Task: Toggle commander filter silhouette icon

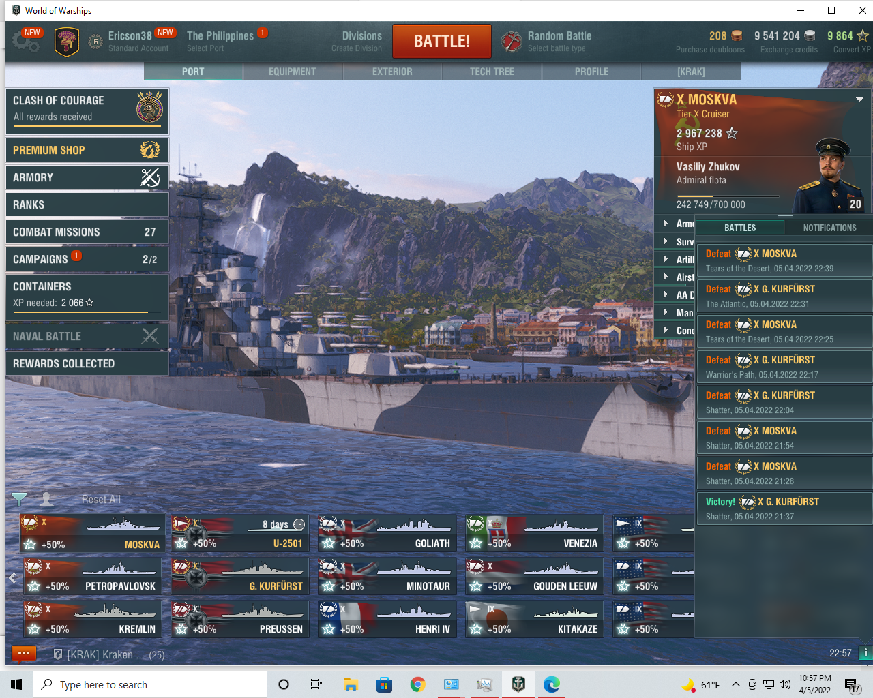Action: (x=46, y=500)
